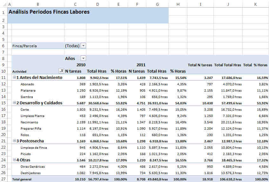Click the select-all corner of the sheet

(3, 4)
